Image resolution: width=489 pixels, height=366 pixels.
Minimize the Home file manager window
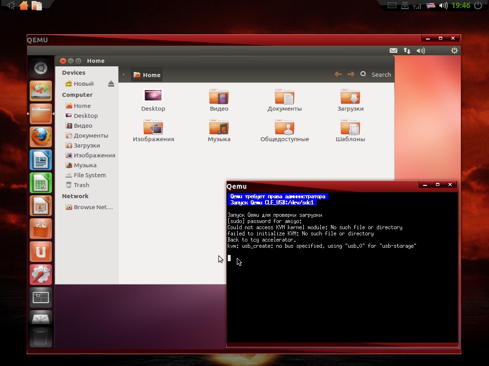click(71, 61)
